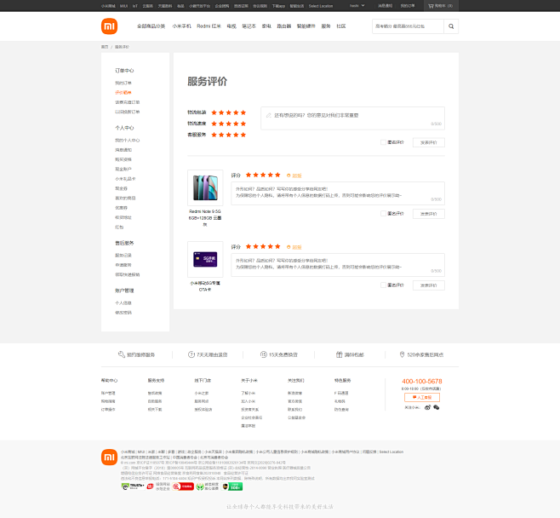The height and width of the screenshot is (518, 560).
Task: Click the 400-100-5678 hotline number
Action: [x=422, y=381]
